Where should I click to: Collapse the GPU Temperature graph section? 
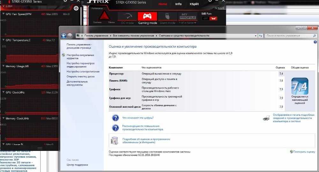click(x=4, y=40)
